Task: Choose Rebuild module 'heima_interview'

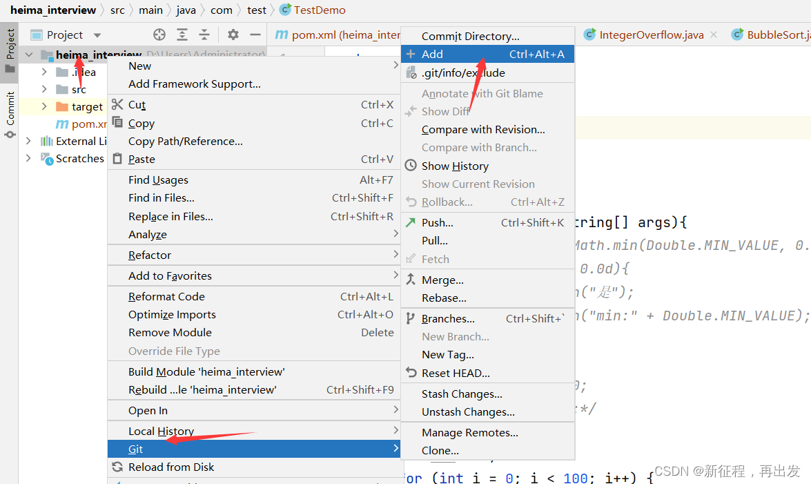Action: [x=254, y=390]
